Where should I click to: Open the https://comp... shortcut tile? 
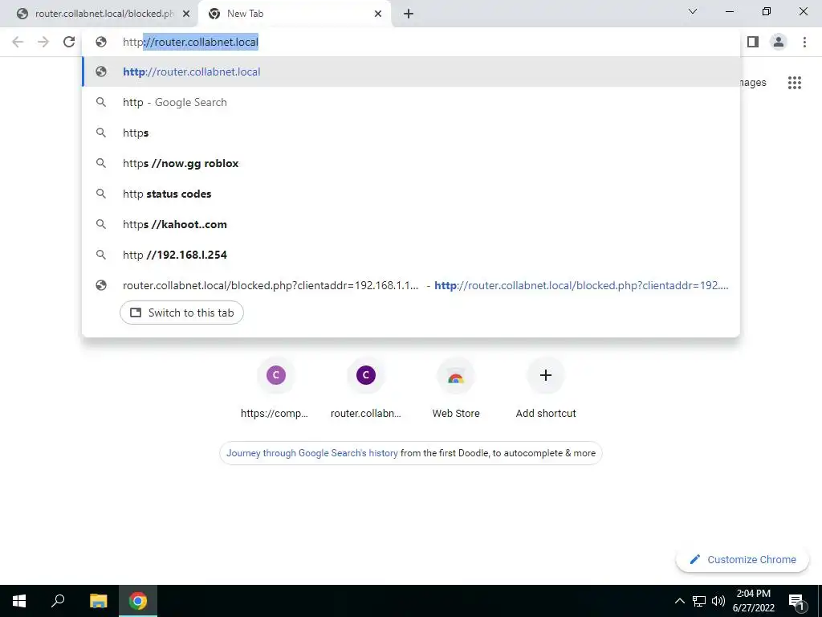(275, 389)
